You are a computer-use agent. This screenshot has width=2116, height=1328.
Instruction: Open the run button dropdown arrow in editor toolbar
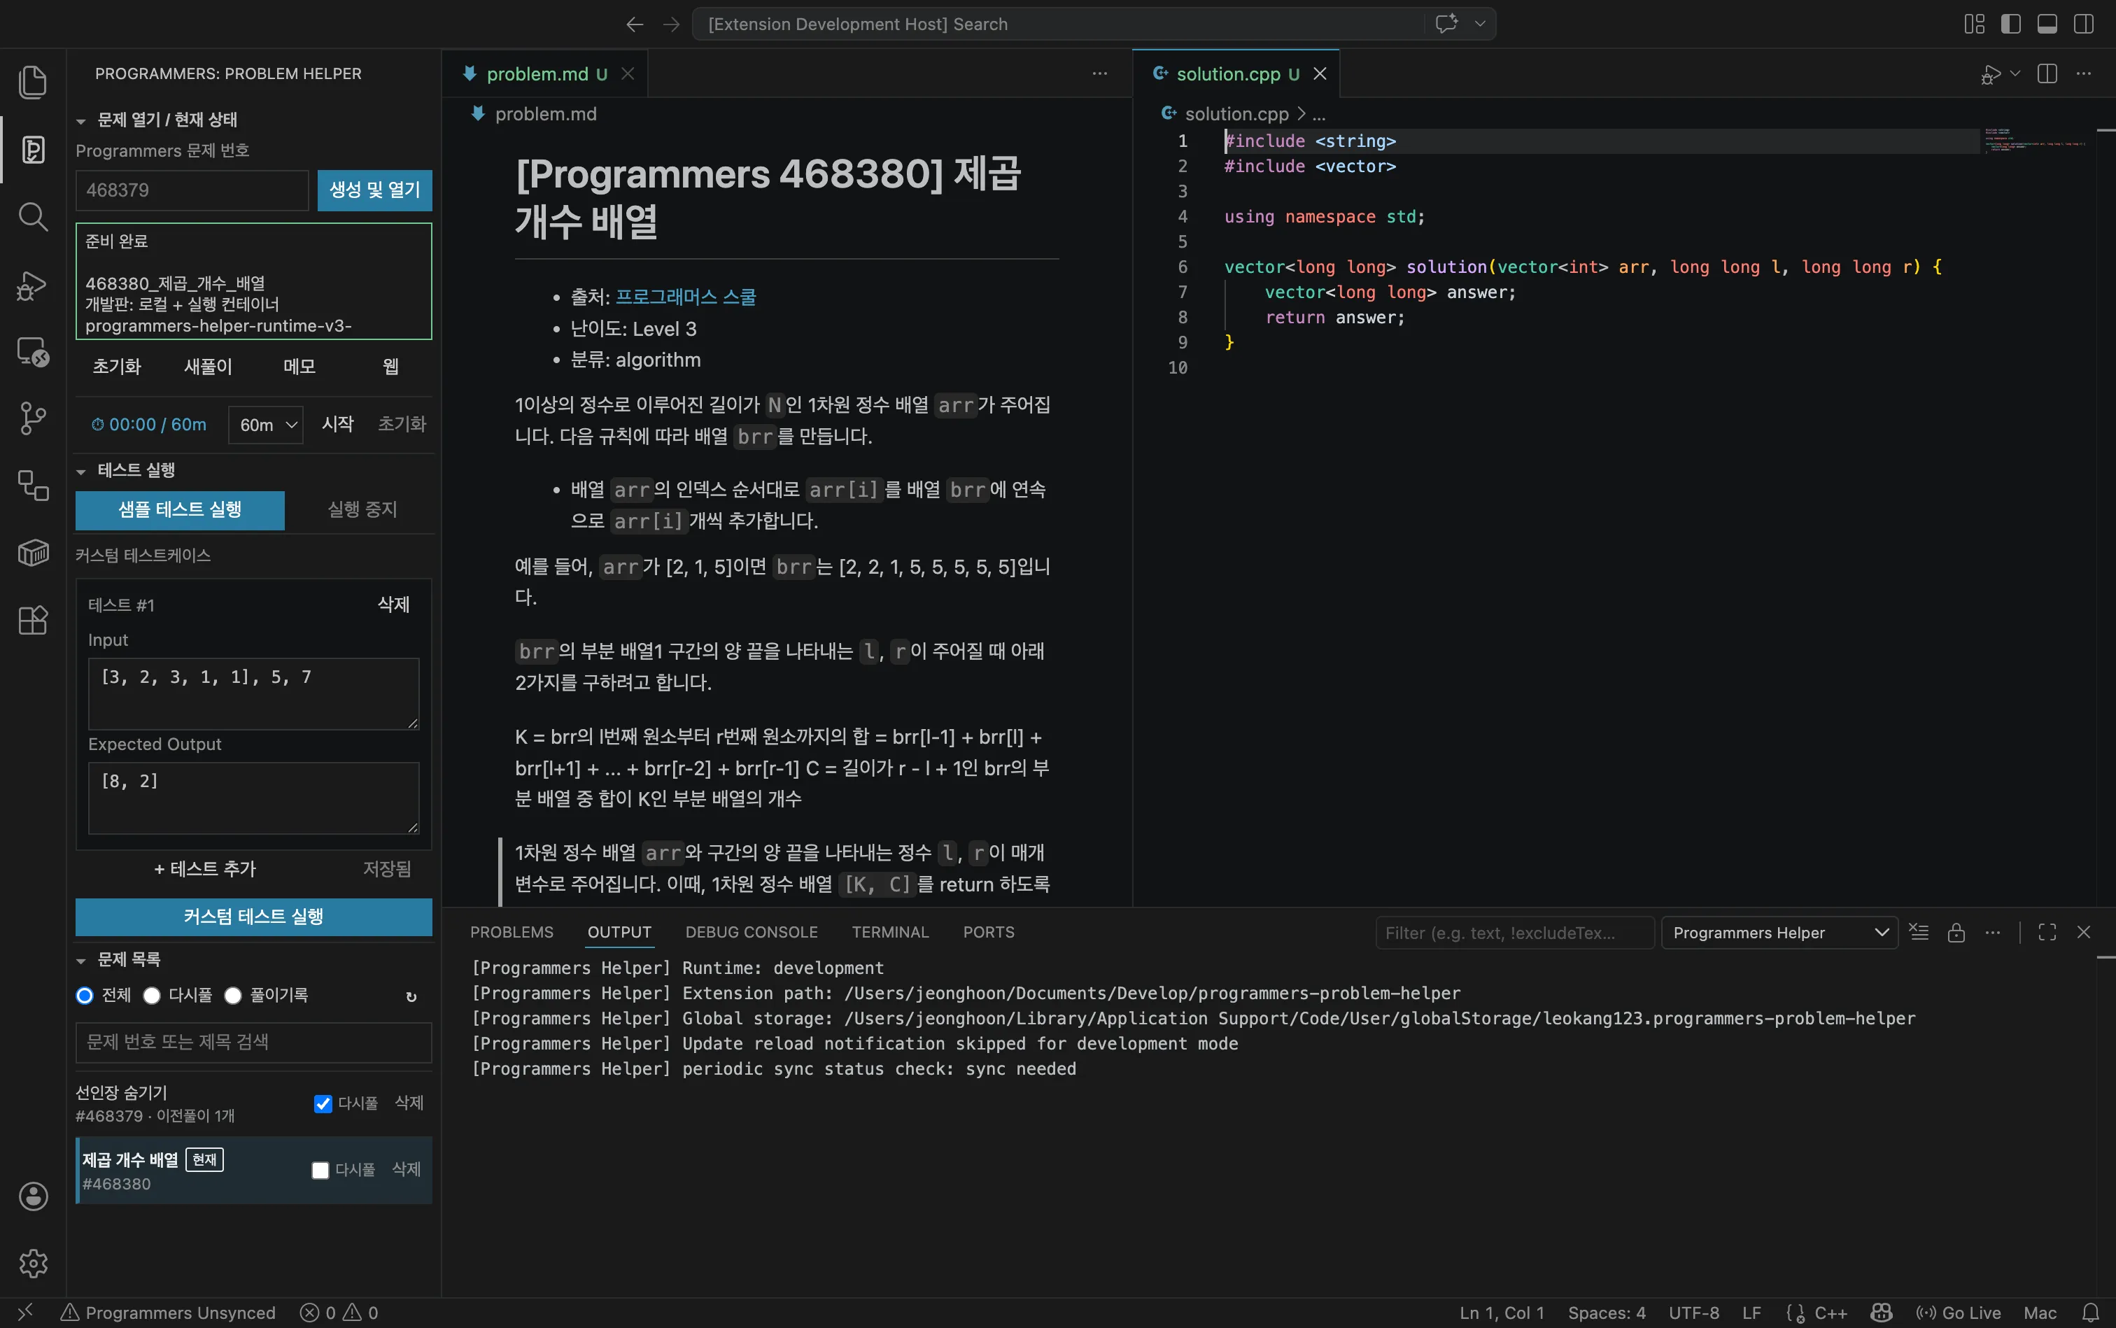pos(2015,73)
